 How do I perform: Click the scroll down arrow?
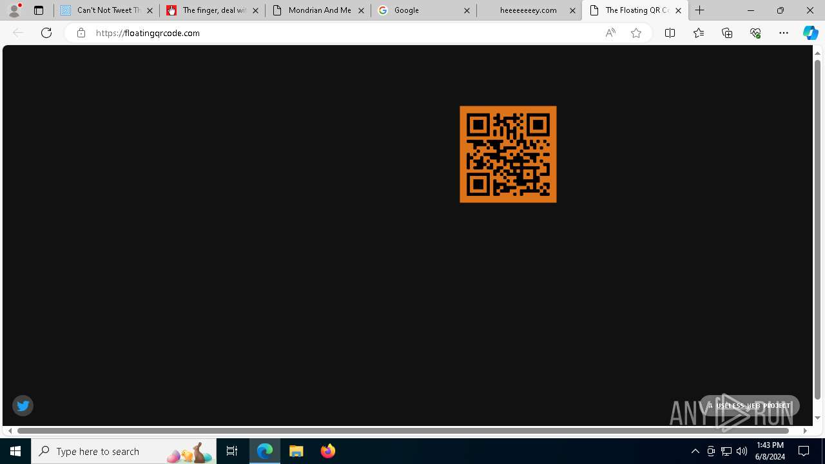[x=817, y=418]
